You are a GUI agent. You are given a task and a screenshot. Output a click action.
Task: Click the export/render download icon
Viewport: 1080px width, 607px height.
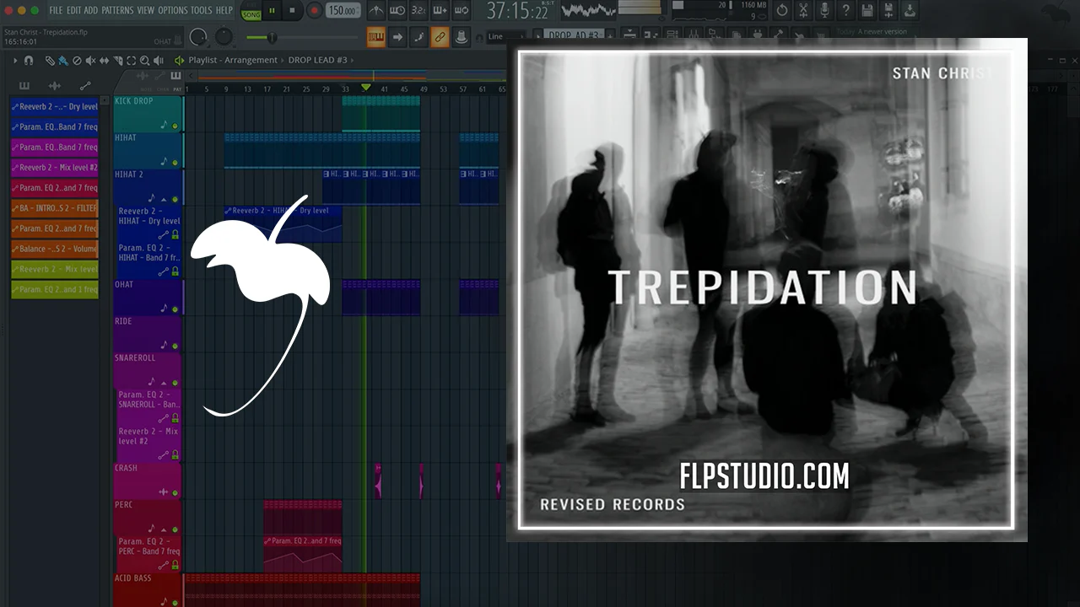click(909, 10)
